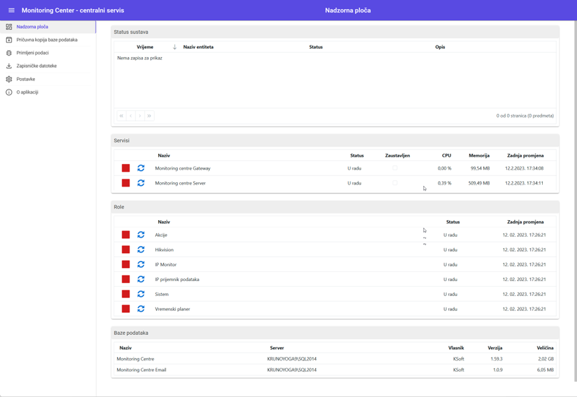Stop the Akcije role
This screenshot has width=577, height=397.
126,235
